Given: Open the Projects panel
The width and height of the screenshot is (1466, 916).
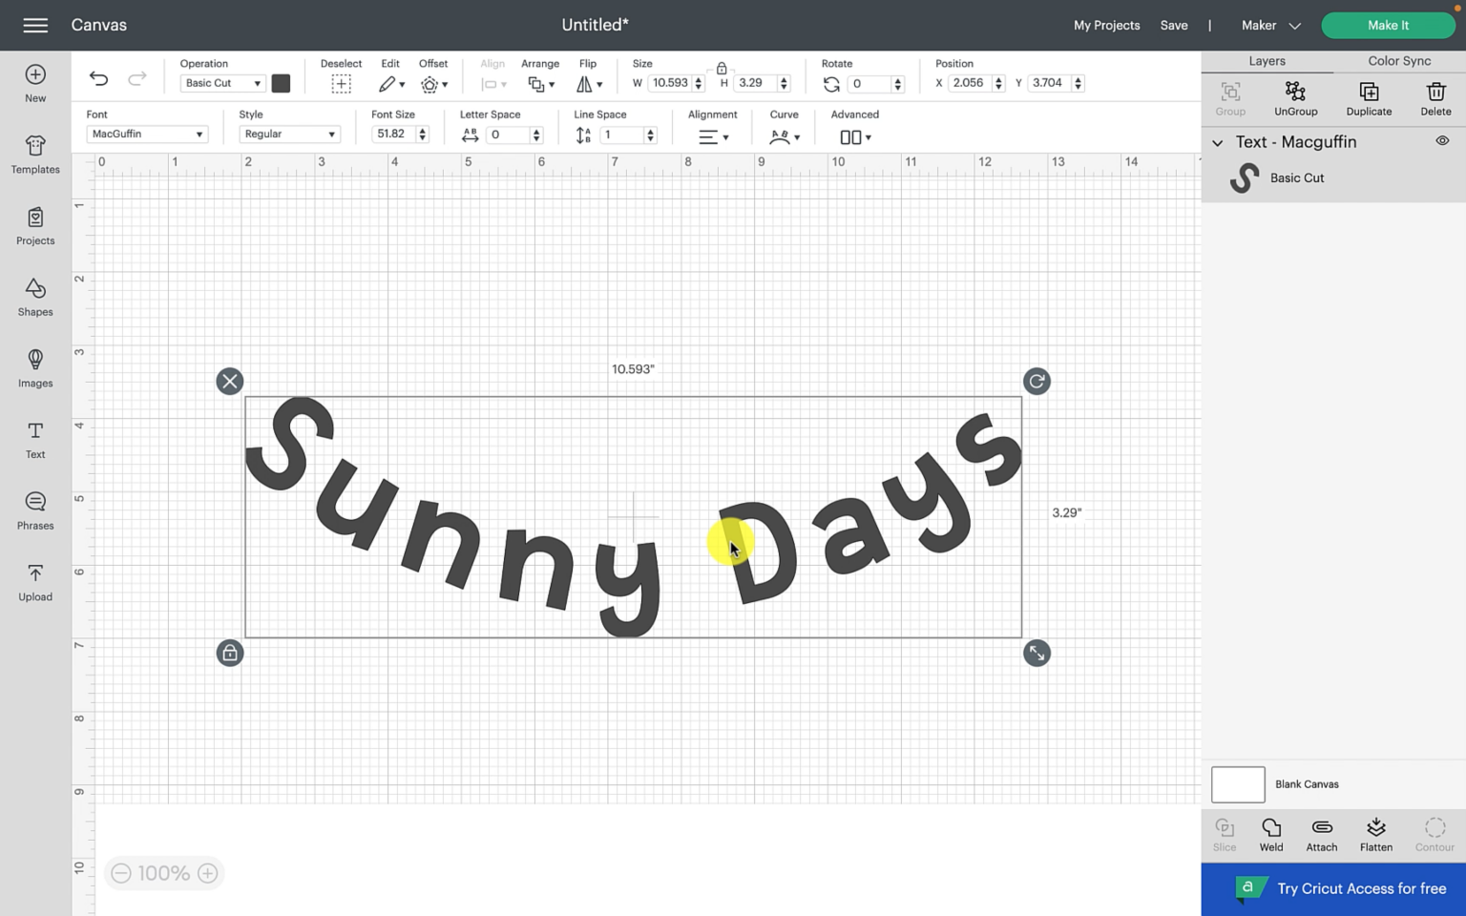Looking at the screenshot, I should [x=35, y=226].
